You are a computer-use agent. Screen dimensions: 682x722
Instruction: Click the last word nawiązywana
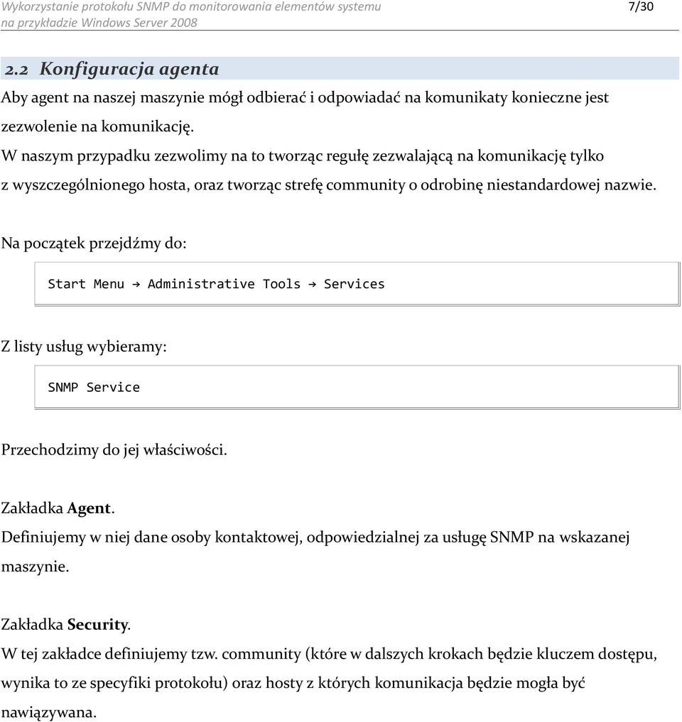[49, 712]
